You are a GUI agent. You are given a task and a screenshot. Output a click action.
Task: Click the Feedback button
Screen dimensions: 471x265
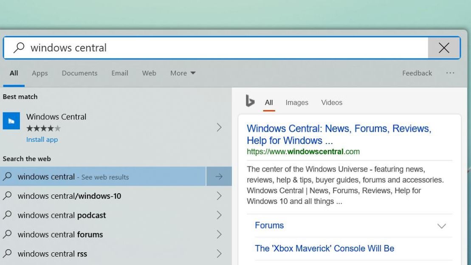tap(417, 73)
